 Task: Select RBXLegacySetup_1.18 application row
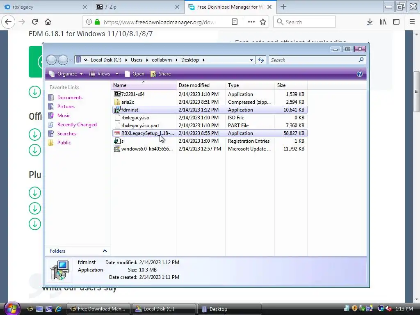tap(210, 133)
